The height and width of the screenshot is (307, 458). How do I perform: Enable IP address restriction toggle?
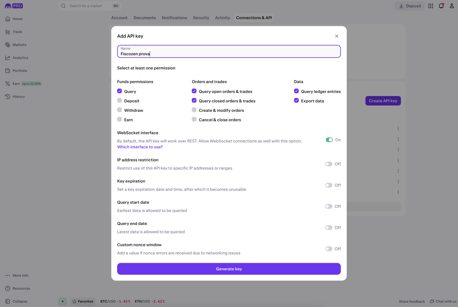(329, 164)
